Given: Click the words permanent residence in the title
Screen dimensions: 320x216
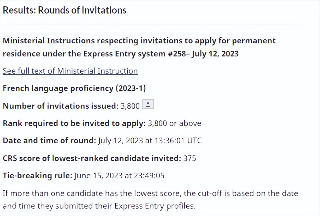Looking at the screenshot, I should (x=254, y=41).
